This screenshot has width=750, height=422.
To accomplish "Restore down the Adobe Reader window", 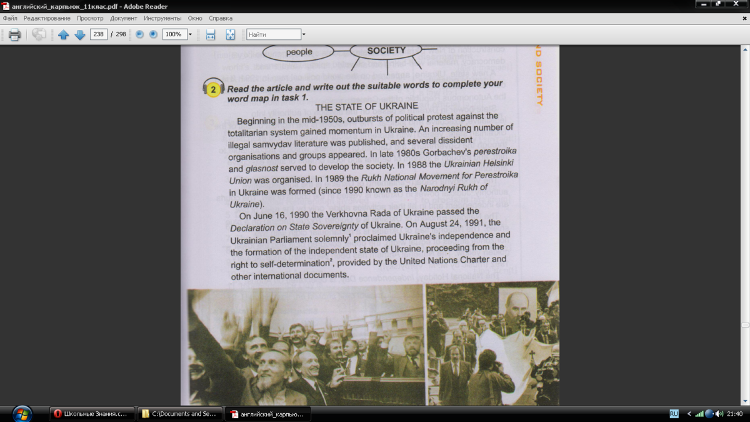I will click(x=719, y=5).
